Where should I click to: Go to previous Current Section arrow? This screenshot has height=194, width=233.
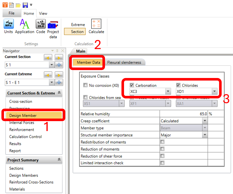point(48,58)
